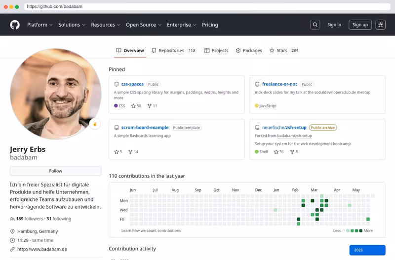Switch to the Overview tab
Image resolution: width=395 pixels, height=260 pixels.
(x=130, y=51)
